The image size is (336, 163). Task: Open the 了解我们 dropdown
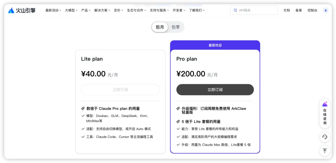coord(197,10)
